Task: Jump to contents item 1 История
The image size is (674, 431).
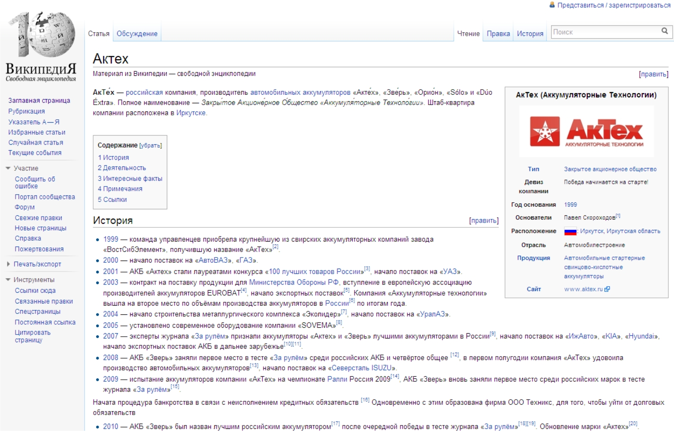Action: (x=113, y=158)
